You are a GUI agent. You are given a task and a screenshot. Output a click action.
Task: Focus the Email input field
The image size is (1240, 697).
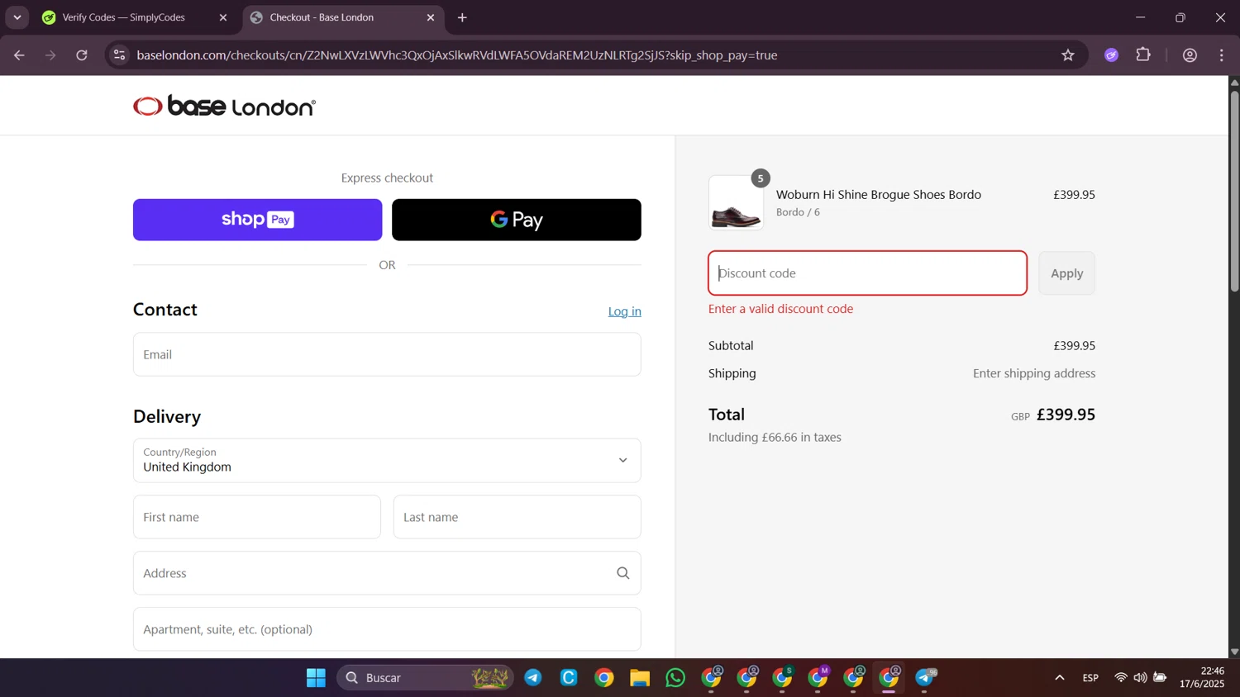pos(387,354)
